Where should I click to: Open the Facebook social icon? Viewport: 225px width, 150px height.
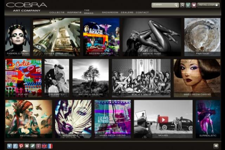click(15, 146)
